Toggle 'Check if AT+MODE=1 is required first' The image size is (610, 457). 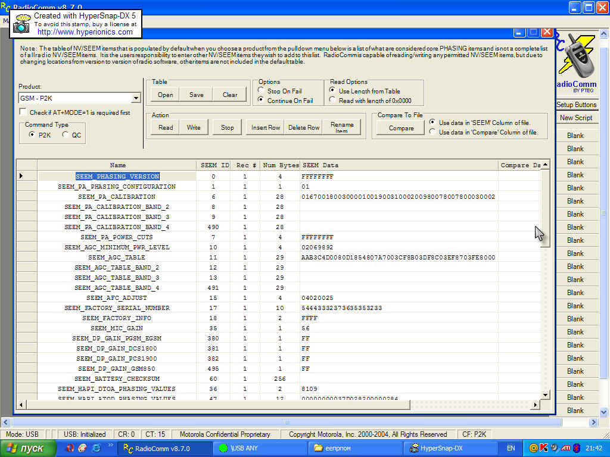click(23, 112)
